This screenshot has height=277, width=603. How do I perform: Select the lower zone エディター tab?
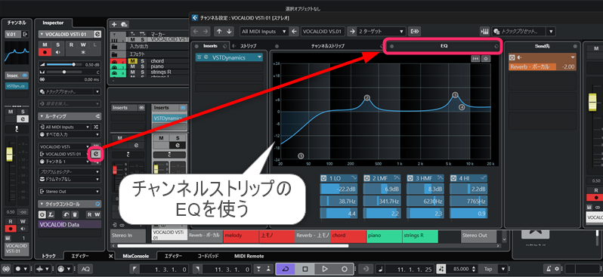(173, 256)
